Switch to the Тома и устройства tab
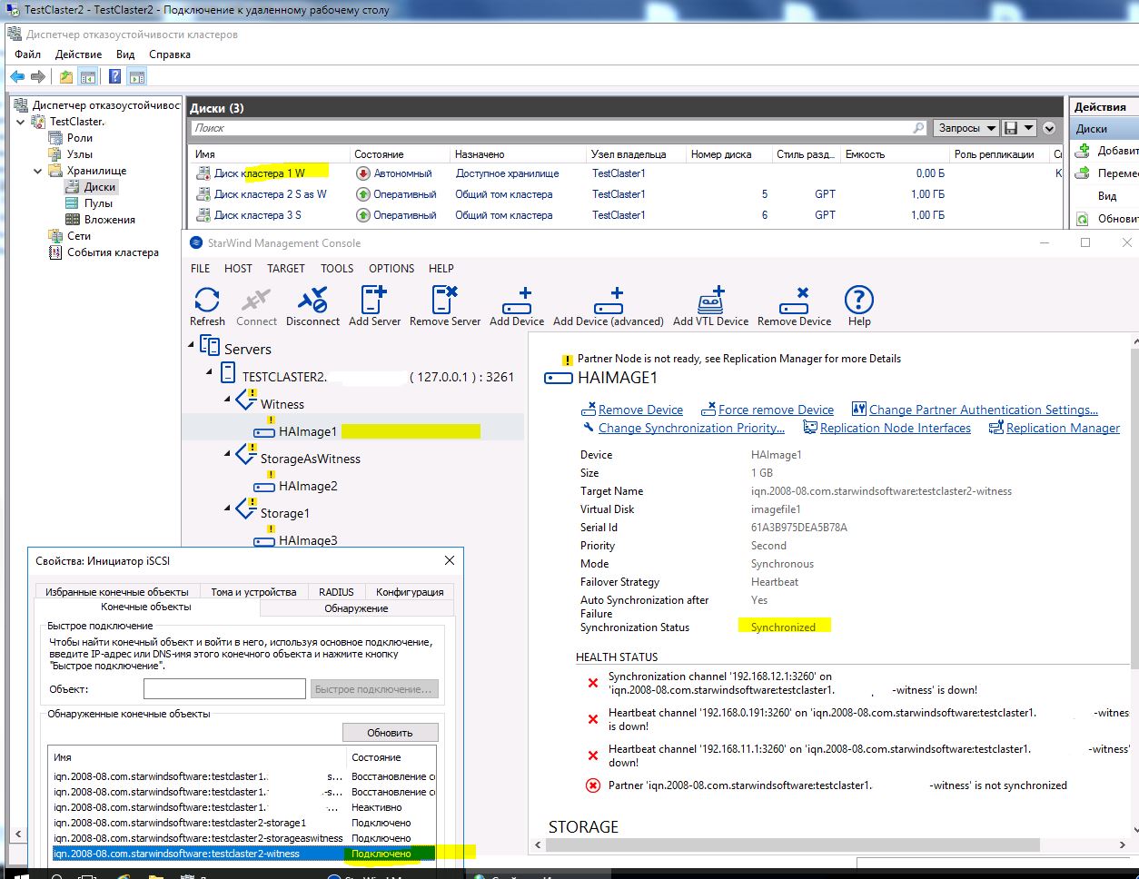Screen dimensions: 1139x879 pyautogui.click(x=253, y=591)
